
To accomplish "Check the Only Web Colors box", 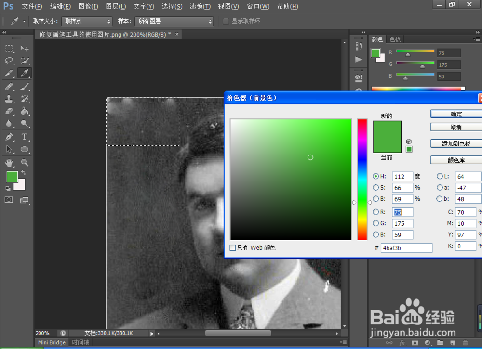I will [233, 248].
